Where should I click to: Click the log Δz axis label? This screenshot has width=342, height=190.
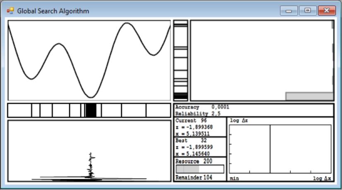point(239,120)
